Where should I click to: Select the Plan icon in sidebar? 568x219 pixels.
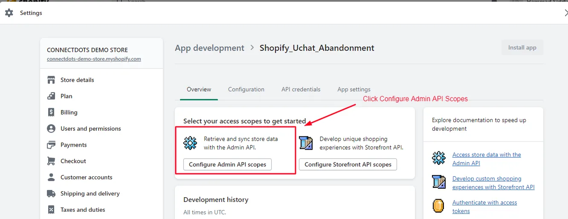click(x=51, y=96)
